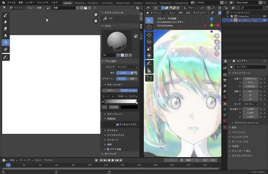Expand the テクスチャ section

[x=112, y=130]
